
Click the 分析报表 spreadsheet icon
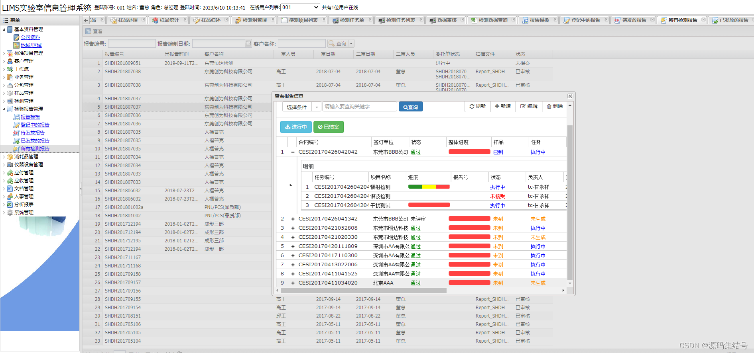10,205
